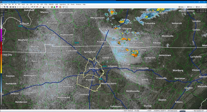
Task: Click the Next Update status field
Action: (x=199, y=111)
